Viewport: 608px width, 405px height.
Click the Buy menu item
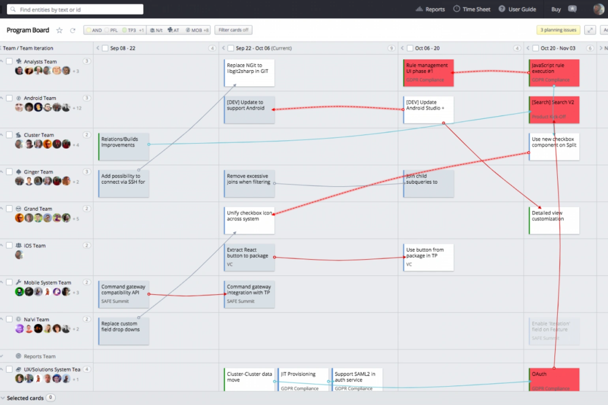[x=556, y=9]
